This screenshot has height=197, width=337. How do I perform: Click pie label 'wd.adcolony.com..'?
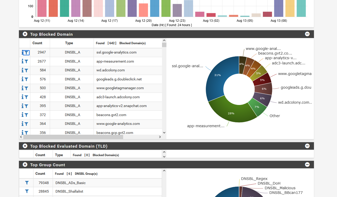point(295,102)
